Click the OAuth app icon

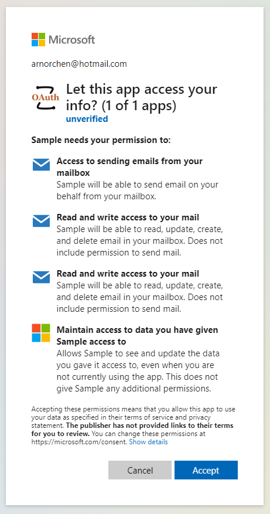coord(46,97)
